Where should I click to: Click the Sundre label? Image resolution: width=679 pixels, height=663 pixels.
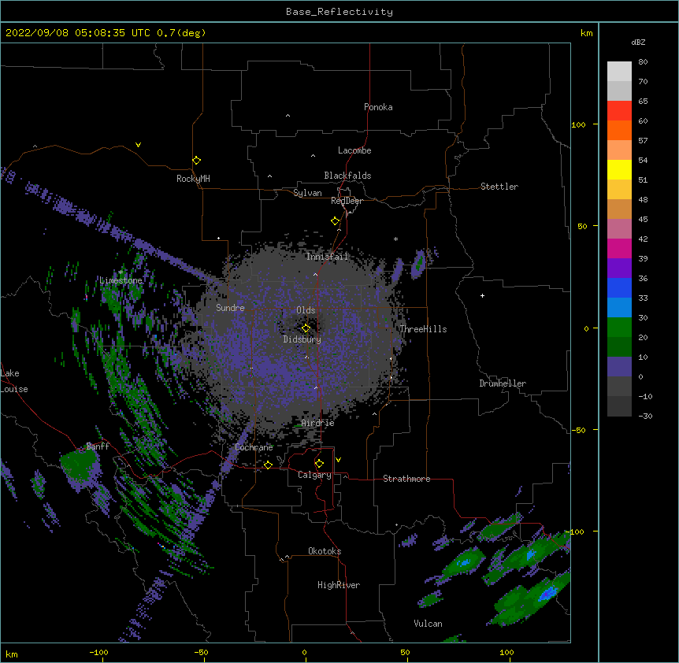coord(230,308)
